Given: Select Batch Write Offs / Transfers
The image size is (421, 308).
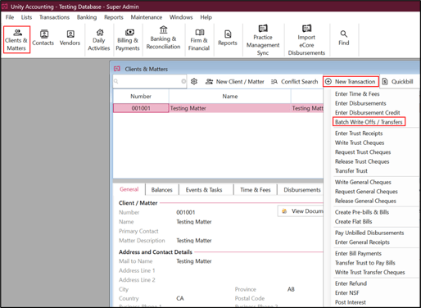Looking at the screenshot, I should (x=369, y=122).
